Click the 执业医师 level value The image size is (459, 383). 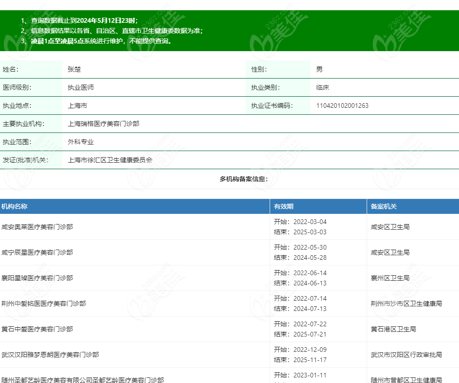(81, 87)
